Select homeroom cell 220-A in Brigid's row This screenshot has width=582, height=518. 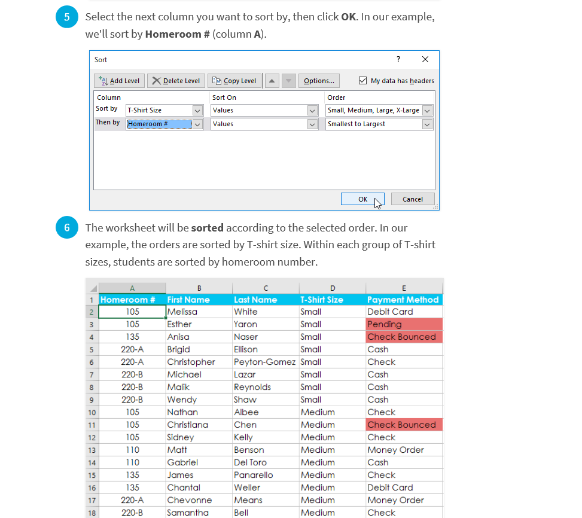click(x=132, y=349)
